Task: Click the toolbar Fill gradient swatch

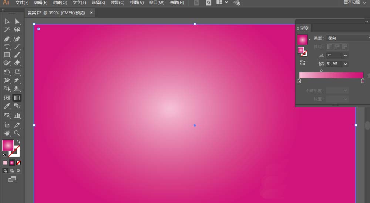Action: click(8, 145)
